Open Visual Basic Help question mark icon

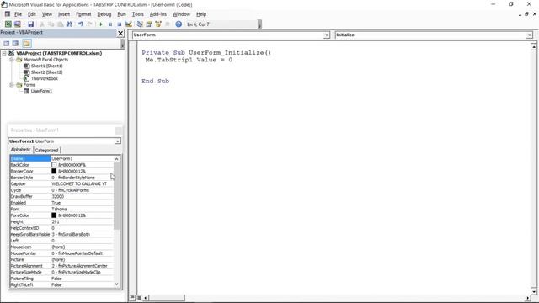[179, 24]
